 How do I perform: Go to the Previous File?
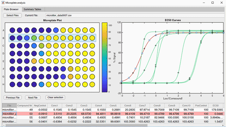click(x=13, y=97)
